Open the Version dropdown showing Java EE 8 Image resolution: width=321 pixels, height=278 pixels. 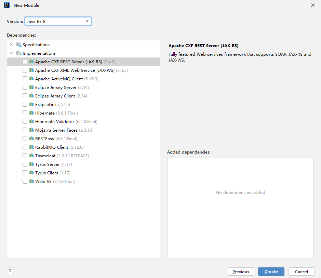click(x=58, y=21)
